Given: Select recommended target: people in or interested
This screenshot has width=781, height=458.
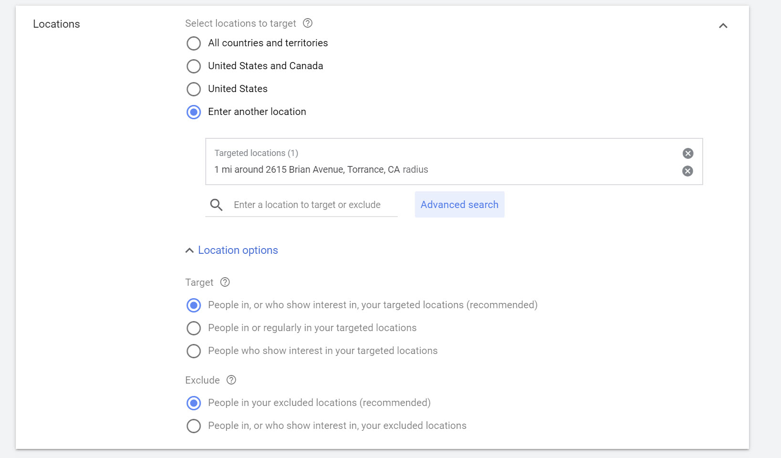Looking at the screenshot, I should pyautogui.click(x=194, y=305).
